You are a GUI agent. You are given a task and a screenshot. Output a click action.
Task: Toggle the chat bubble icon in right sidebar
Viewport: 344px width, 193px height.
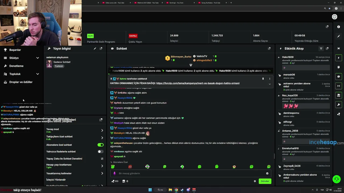tap(339, 76)
